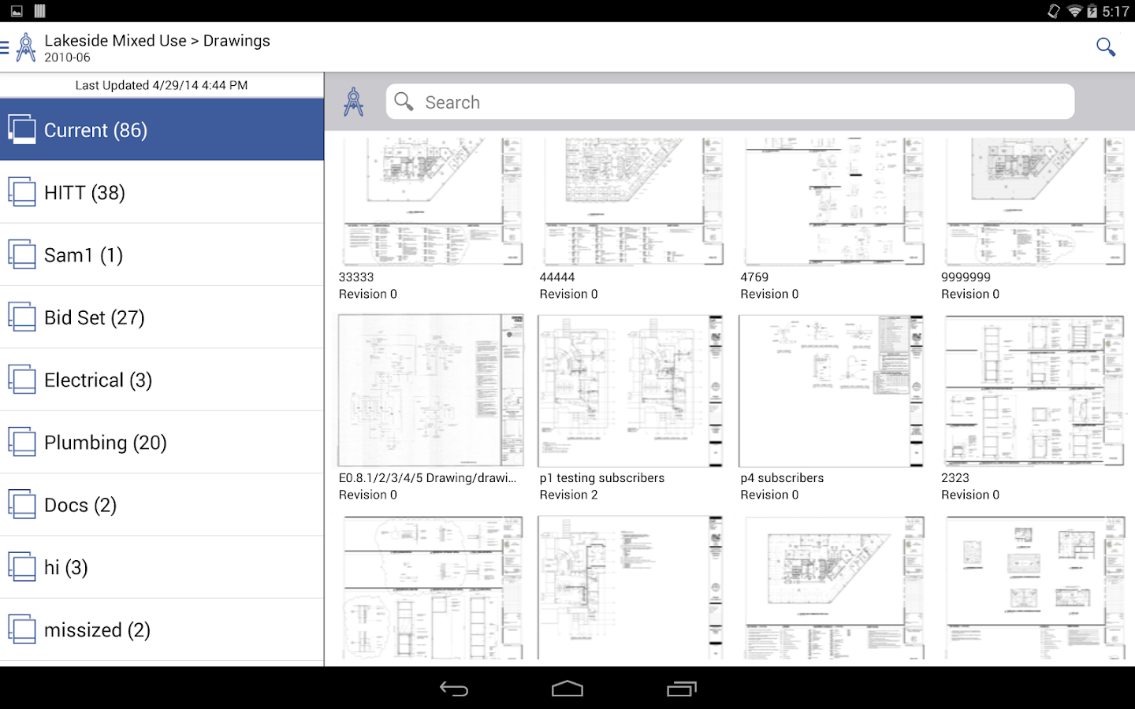Tap Drawings in the title breadcrumb
This screenshot has height=709, width=1135.
[236, 40]
